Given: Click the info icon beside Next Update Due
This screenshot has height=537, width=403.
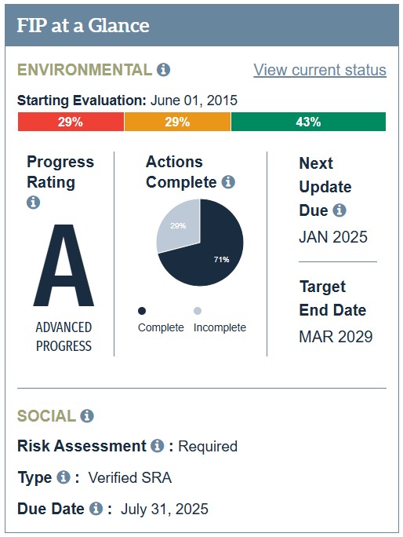Looking at the screenshot, I should pyautogui.click(x=339, y=210).
